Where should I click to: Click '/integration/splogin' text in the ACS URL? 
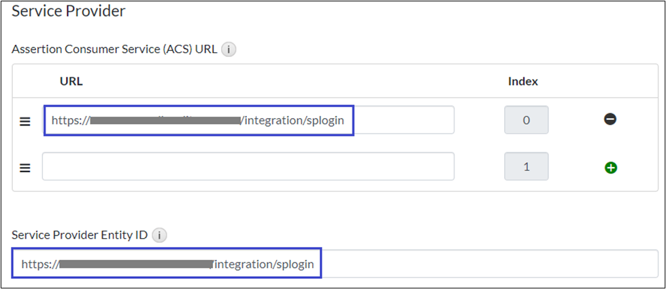click(298, 121)
